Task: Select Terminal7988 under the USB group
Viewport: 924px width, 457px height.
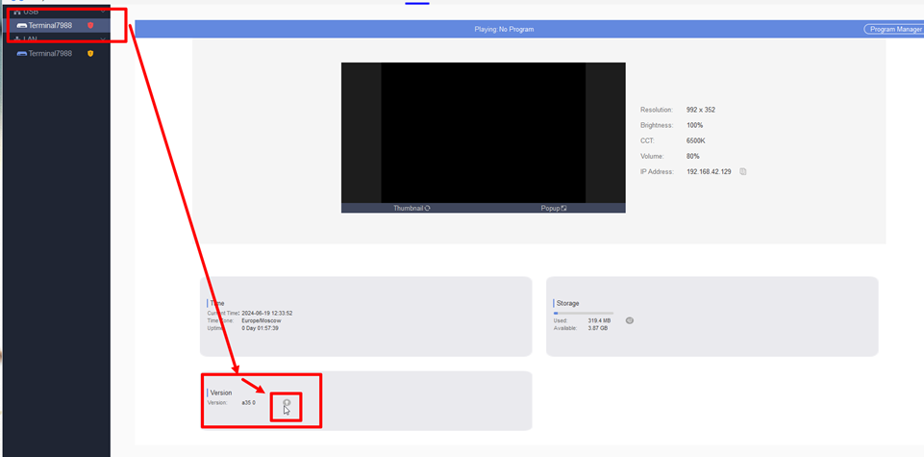Action: tap(50, 26)
